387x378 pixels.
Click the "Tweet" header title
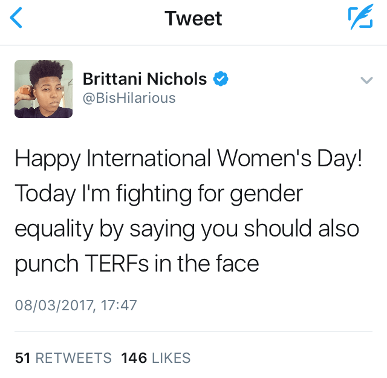tap(193, 18)
